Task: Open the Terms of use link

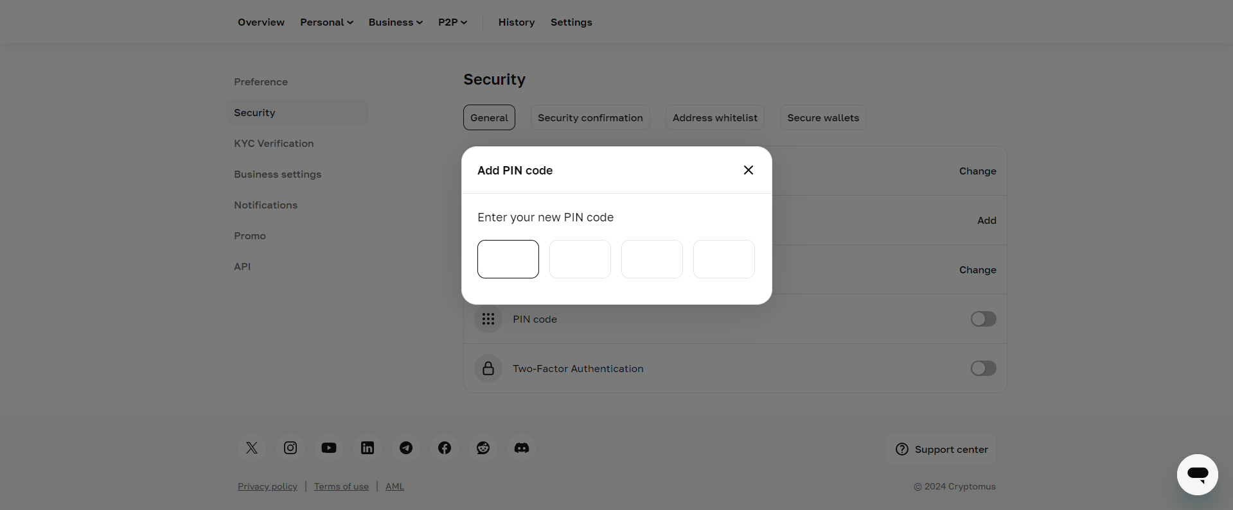Action: pyautogui.click(x=341, y=486)
